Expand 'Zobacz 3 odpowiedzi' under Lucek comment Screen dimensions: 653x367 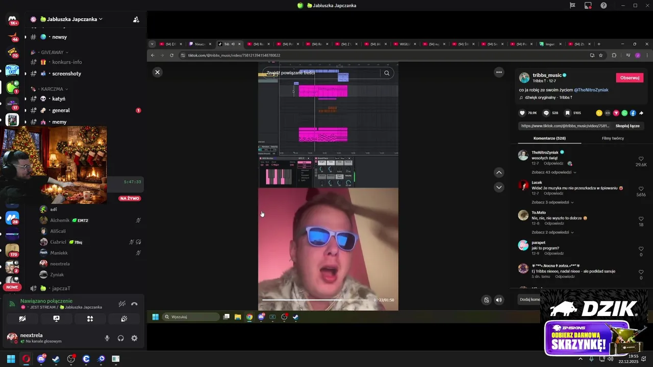(x=553, y=202)
